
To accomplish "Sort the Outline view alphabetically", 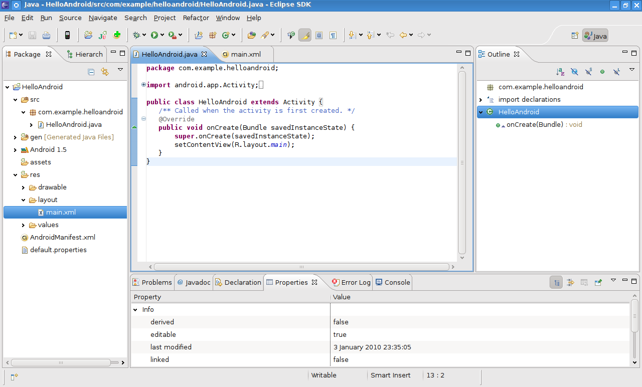I will pyautogui.click(x=560, y=72).
